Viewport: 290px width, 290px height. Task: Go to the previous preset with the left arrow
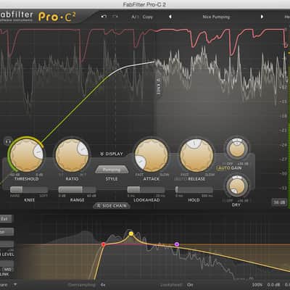tap(170, 17)
